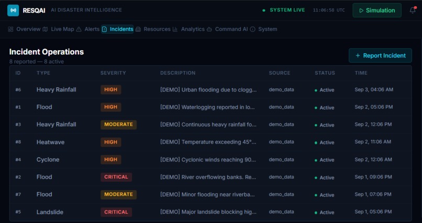
Task: Click the Sep 1, 09:06 PM timestamp
Action: 373,177
